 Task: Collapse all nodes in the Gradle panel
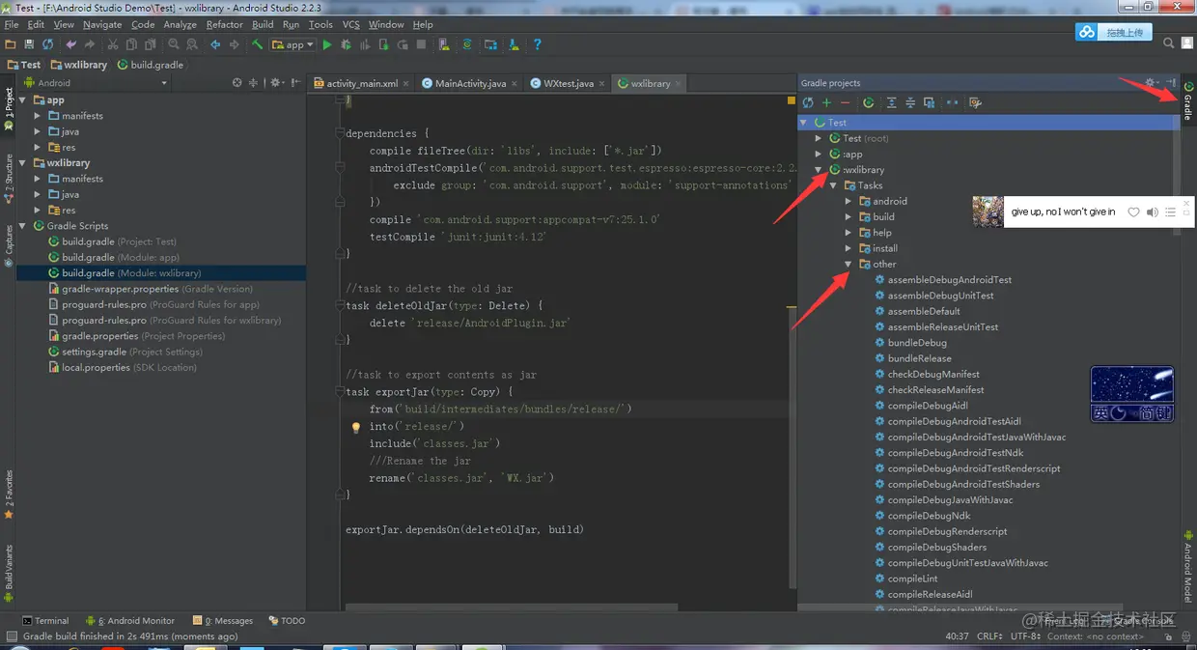[909, 102]
